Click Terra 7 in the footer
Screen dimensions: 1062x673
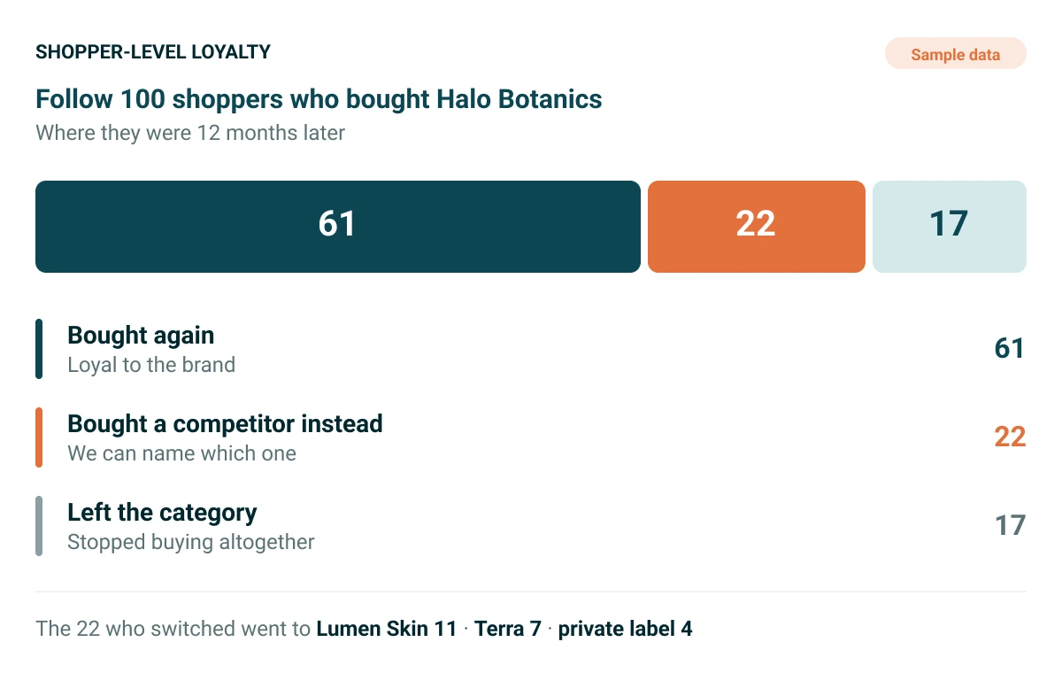508,630
